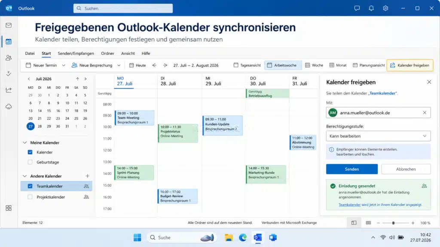Open the More apps grid icon

click(9, 208)
